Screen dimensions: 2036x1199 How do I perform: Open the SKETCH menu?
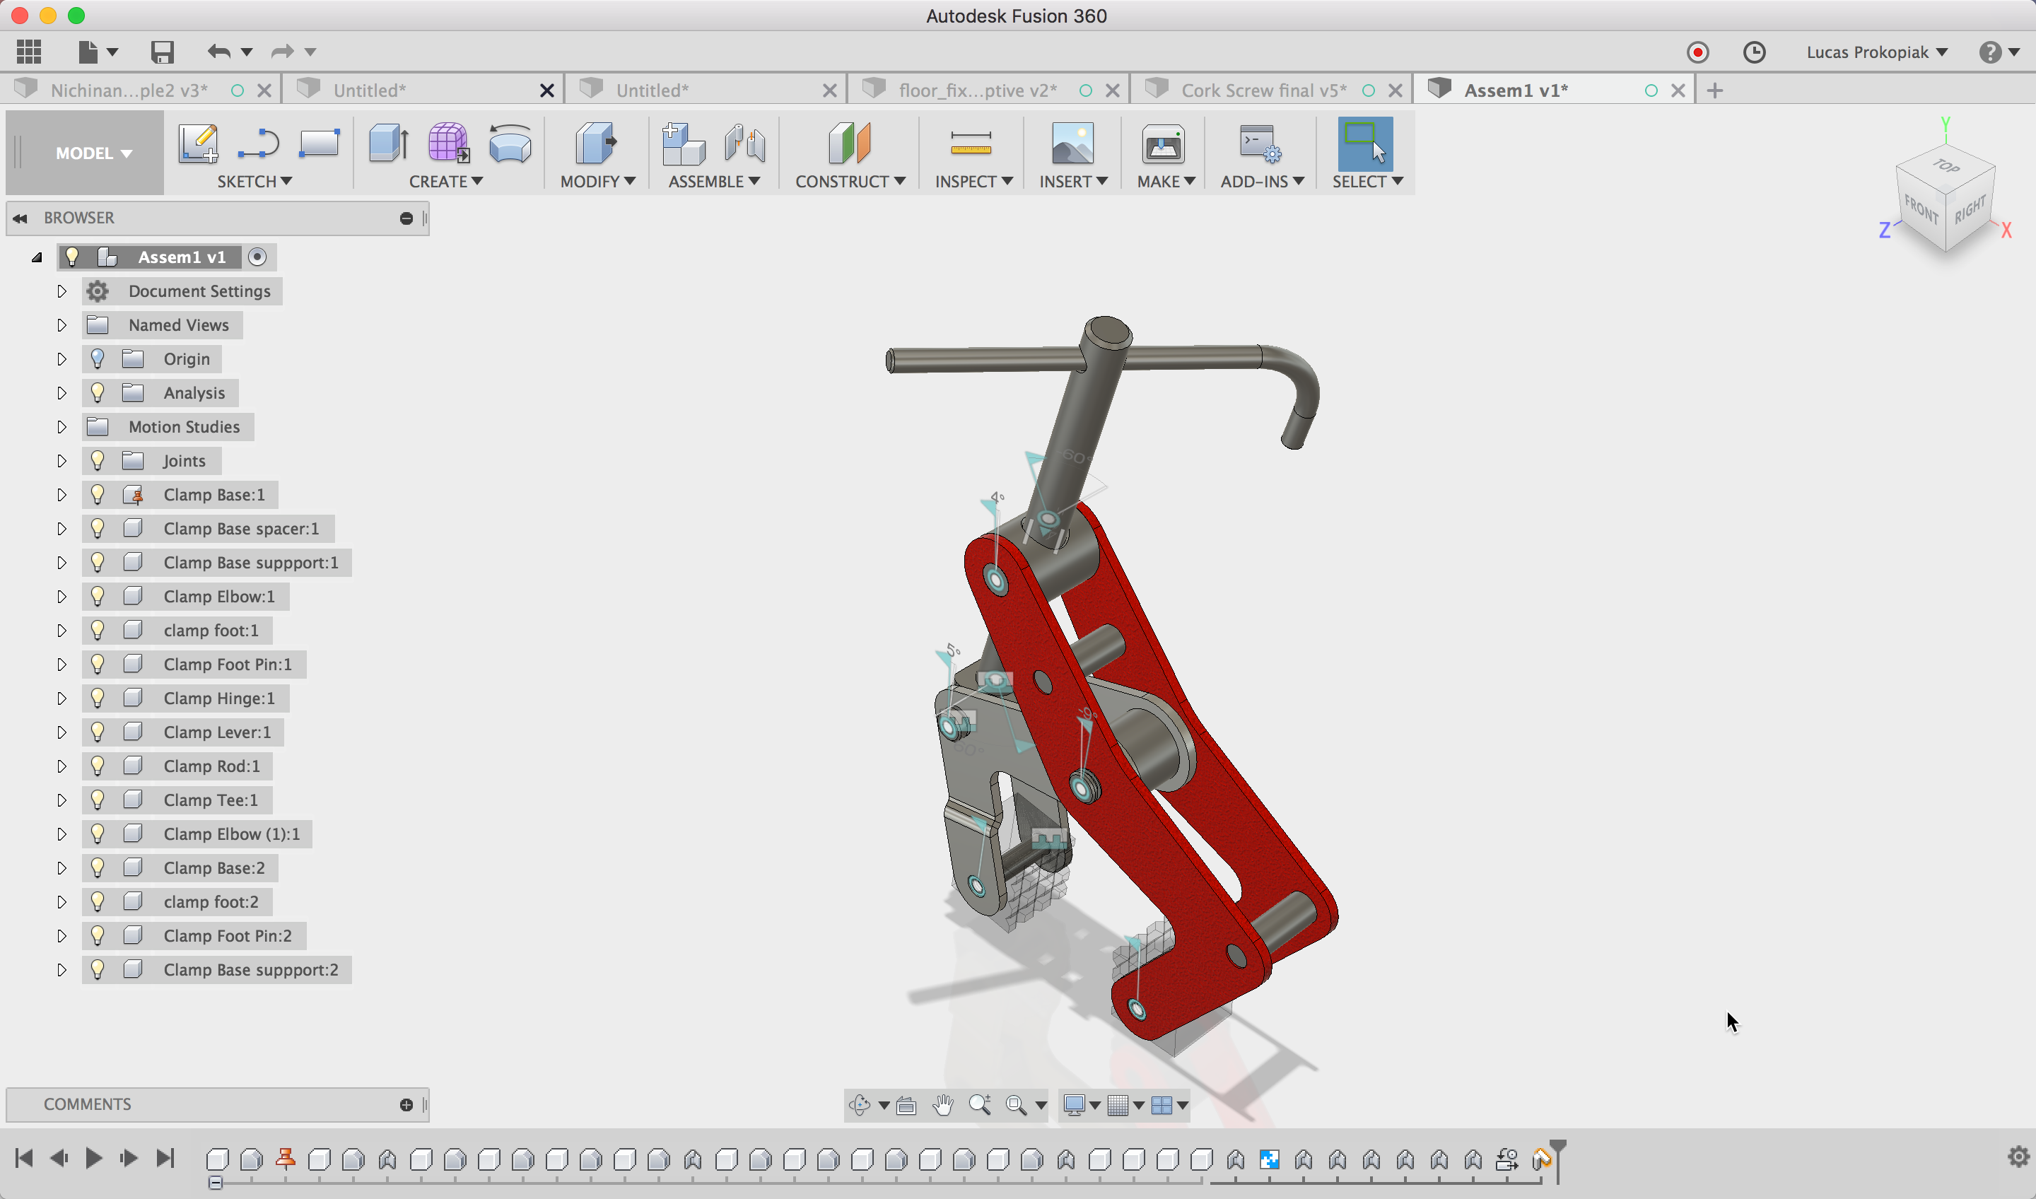[x=255, y=182]
